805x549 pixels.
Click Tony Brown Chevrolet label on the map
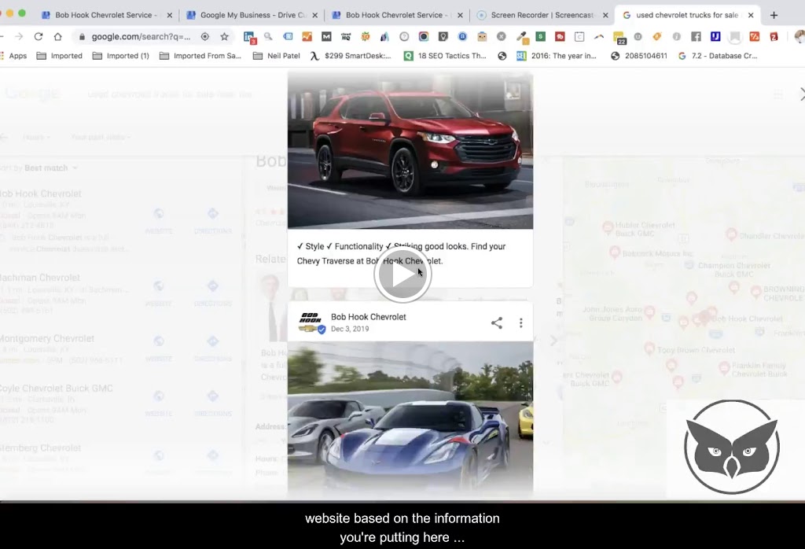696,350
